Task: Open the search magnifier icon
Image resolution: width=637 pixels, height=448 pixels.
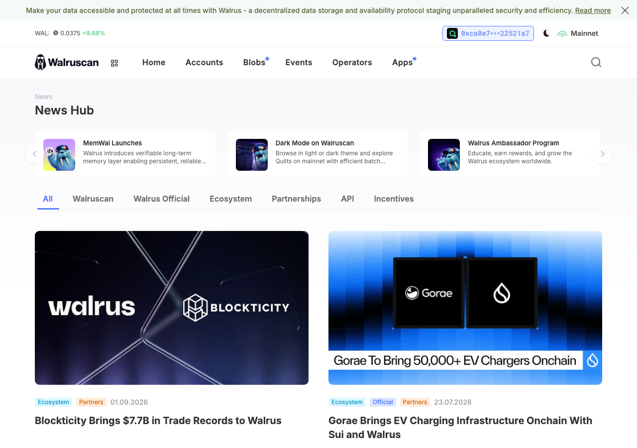Action: 596,62
